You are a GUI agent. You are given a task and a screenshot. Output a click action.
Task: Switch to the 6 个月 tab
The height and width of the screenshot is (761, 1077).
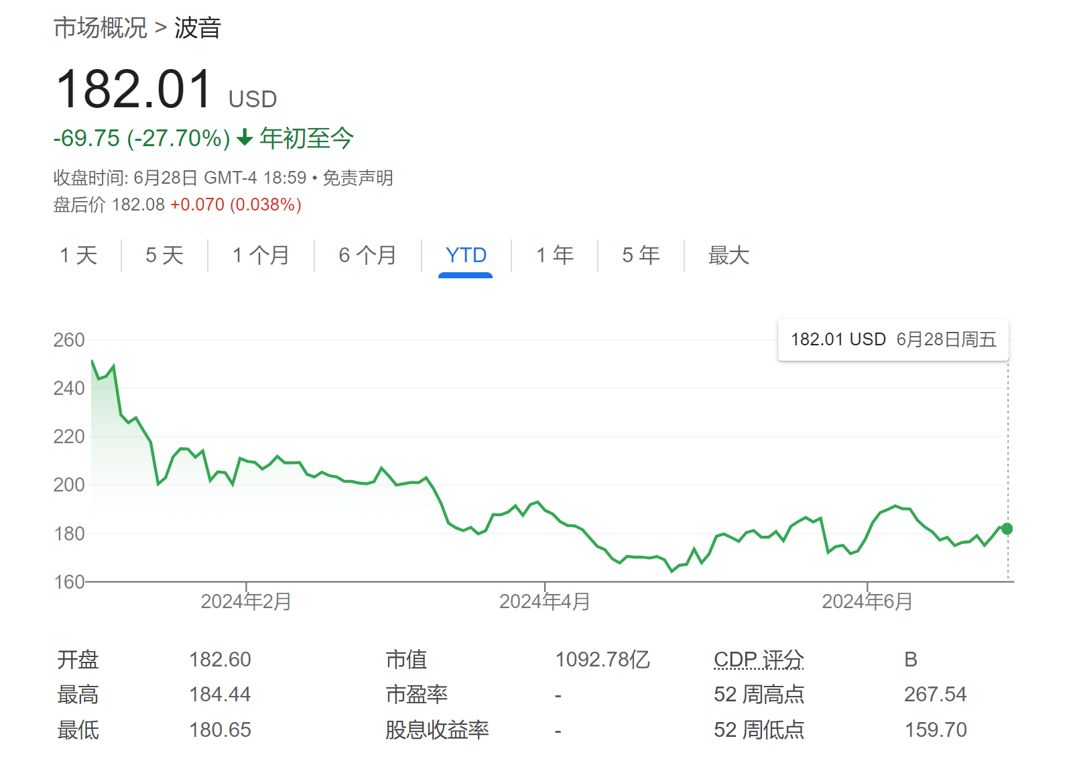[x=367, y=255]
